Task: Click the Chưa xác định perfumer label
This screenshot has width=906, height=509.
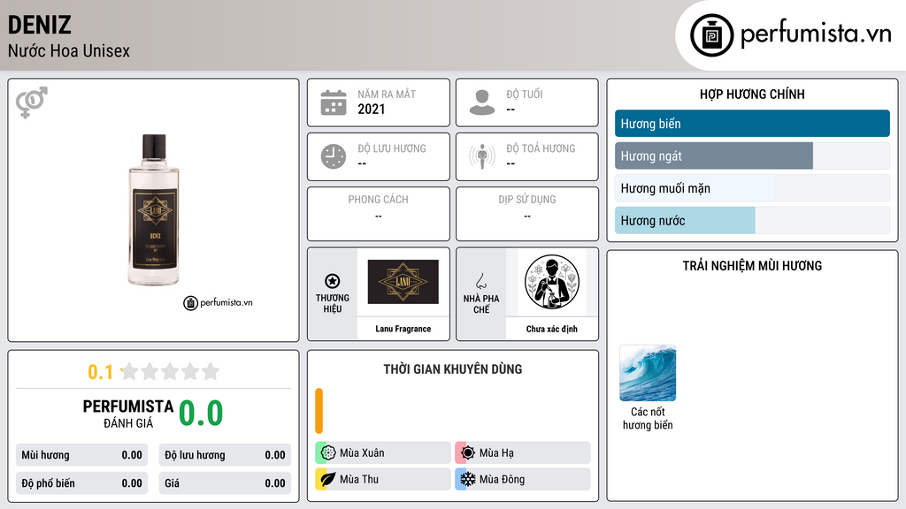Action: click(552, 329)
